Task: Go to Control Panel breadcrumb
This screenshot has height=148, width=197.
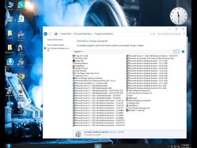Action: 65,34
